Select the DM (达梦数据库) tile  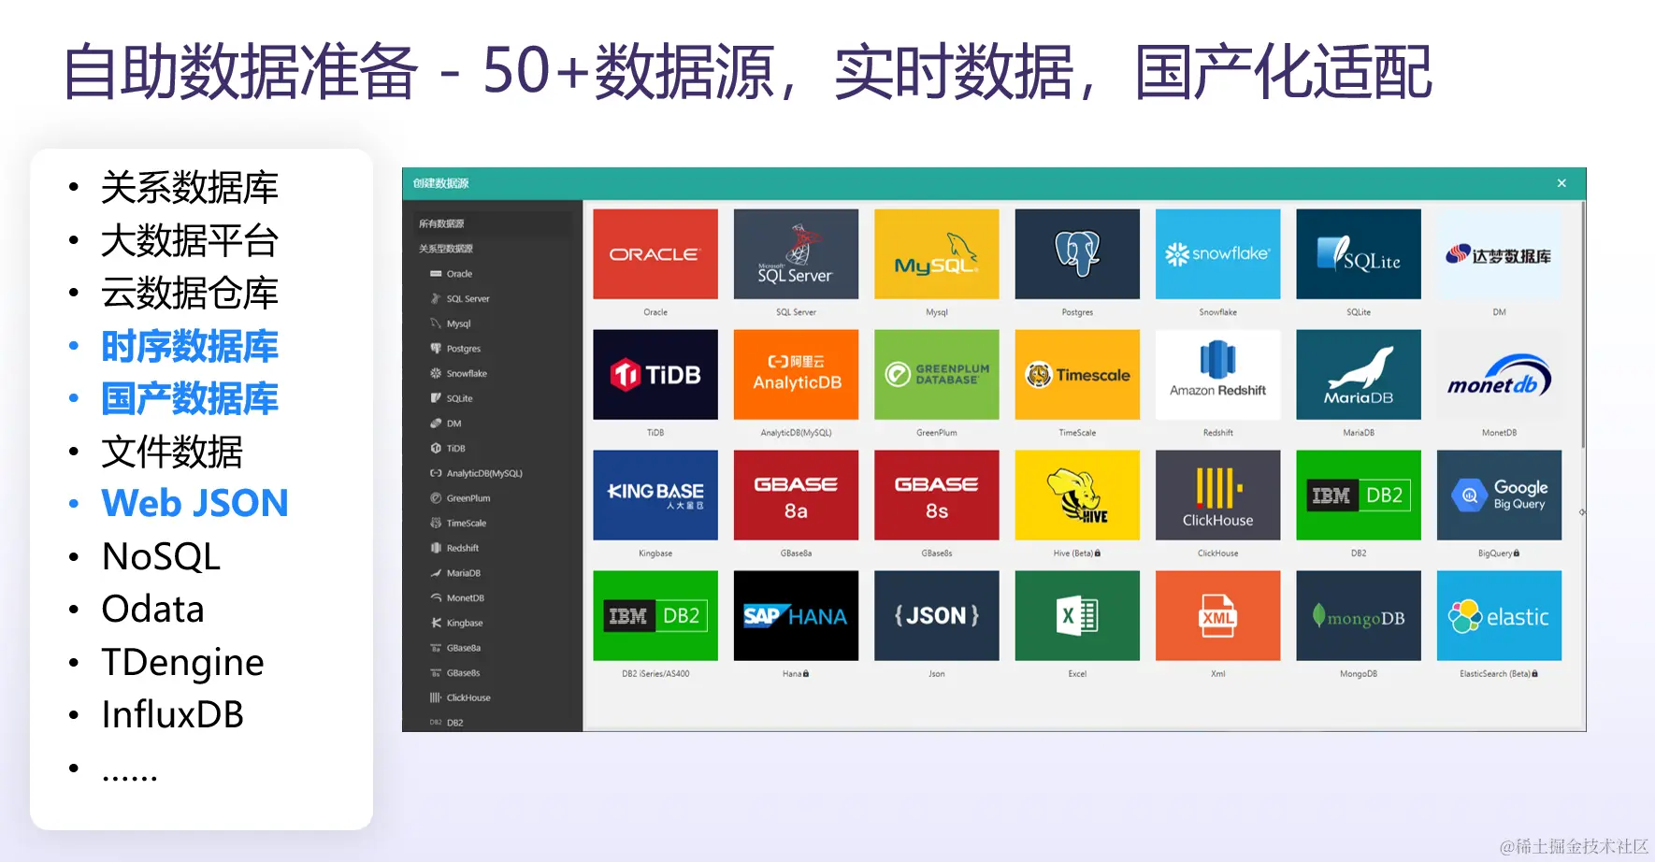coord(1499,254)
